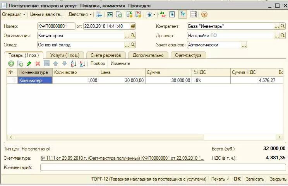
Task: Click the date field 22.09.2010 14:41:40
Action: (106, 26)
